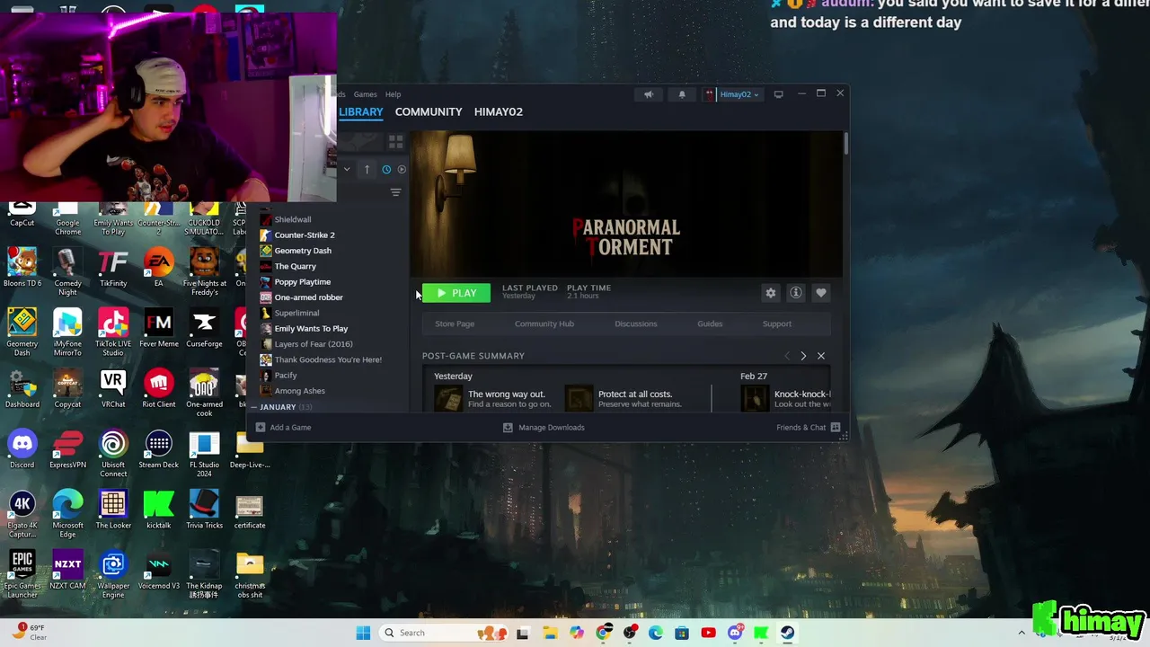Viewport: 1150px width, 647px height.
Task: Open the Store Page link
Action: (x=455, y=323)
